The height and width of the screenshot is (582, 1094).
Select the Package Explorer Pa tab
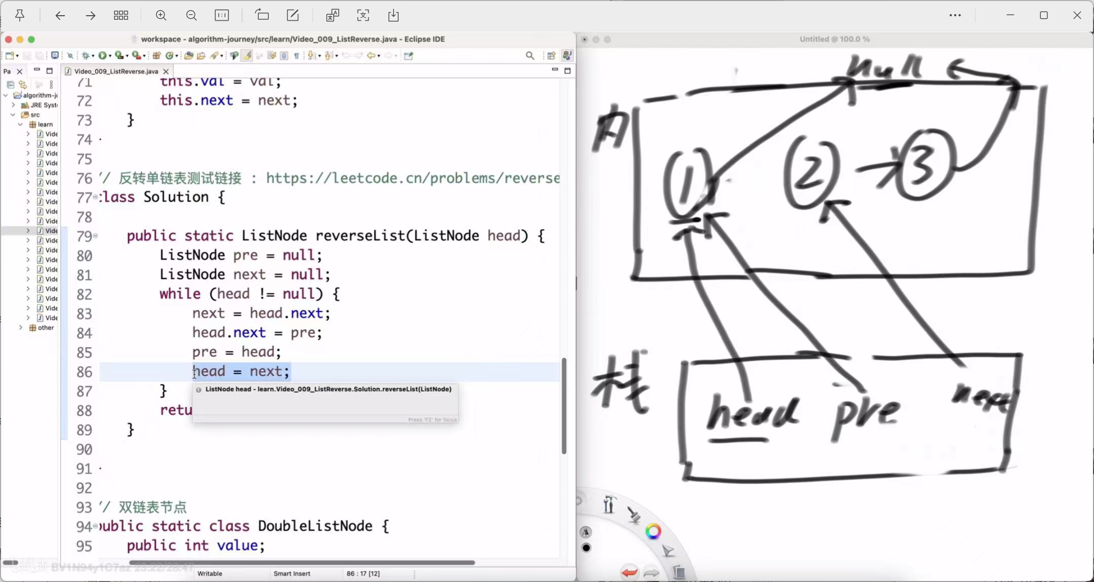coord(7,71)
